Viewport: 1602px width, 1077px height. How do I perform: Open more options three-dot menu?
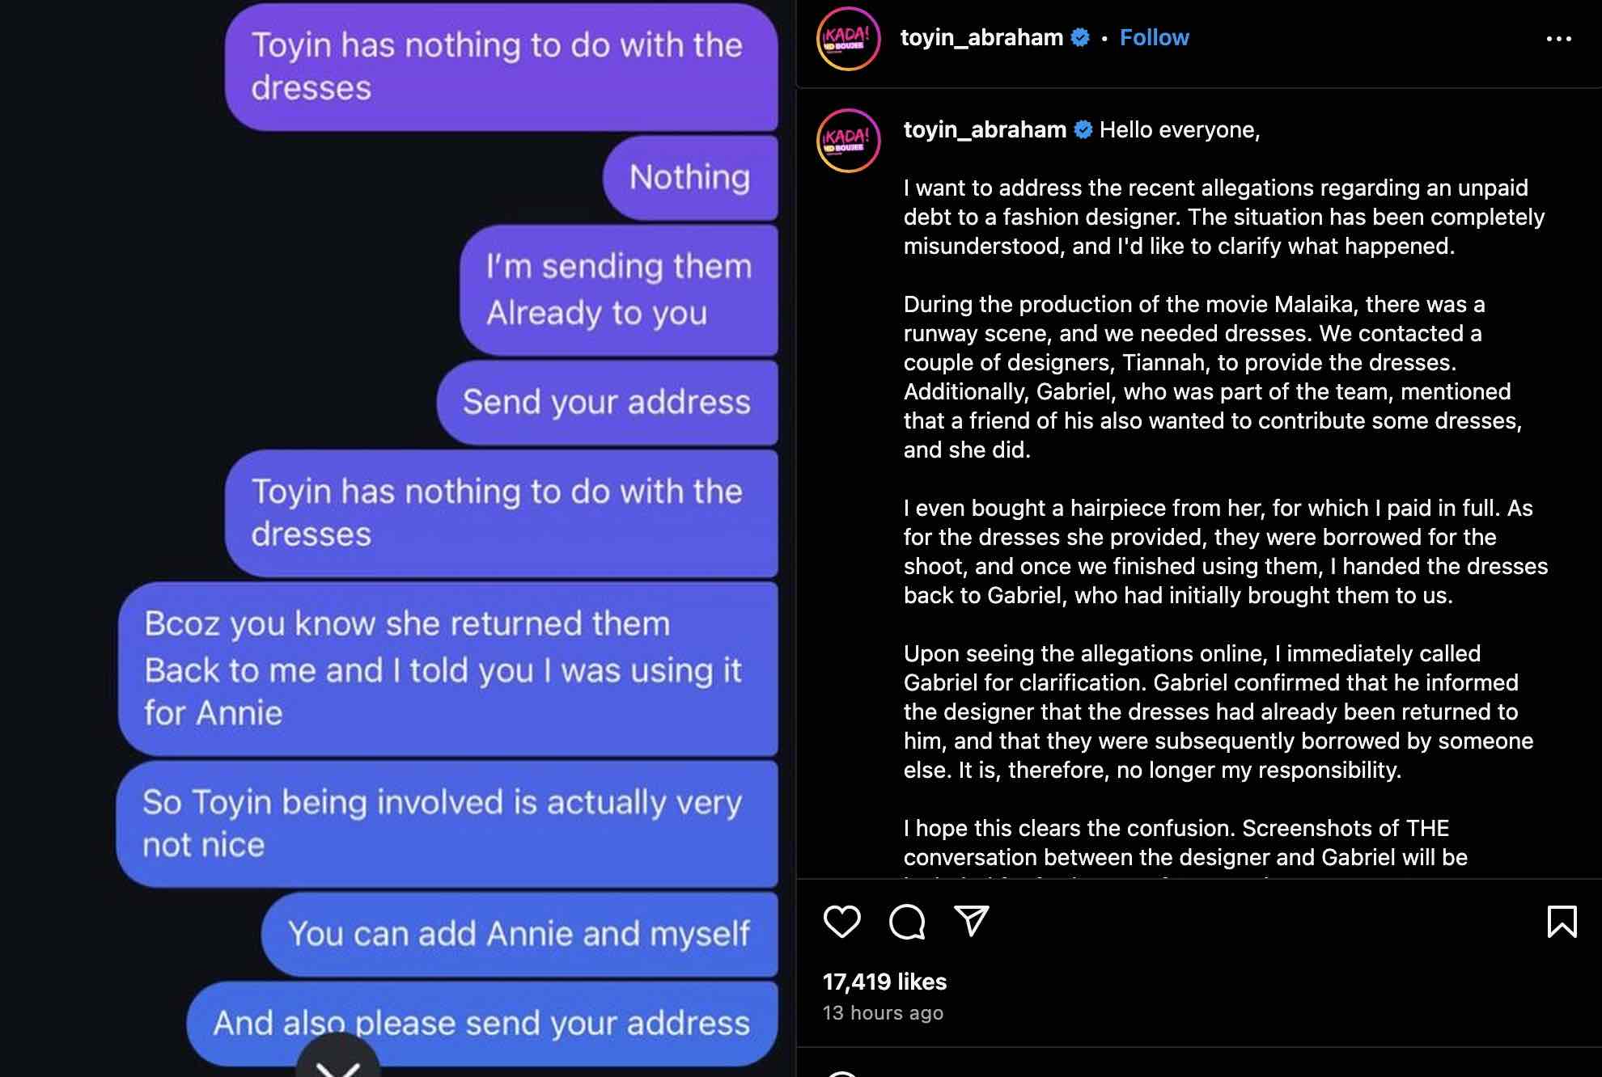(x=1558, y=39)
